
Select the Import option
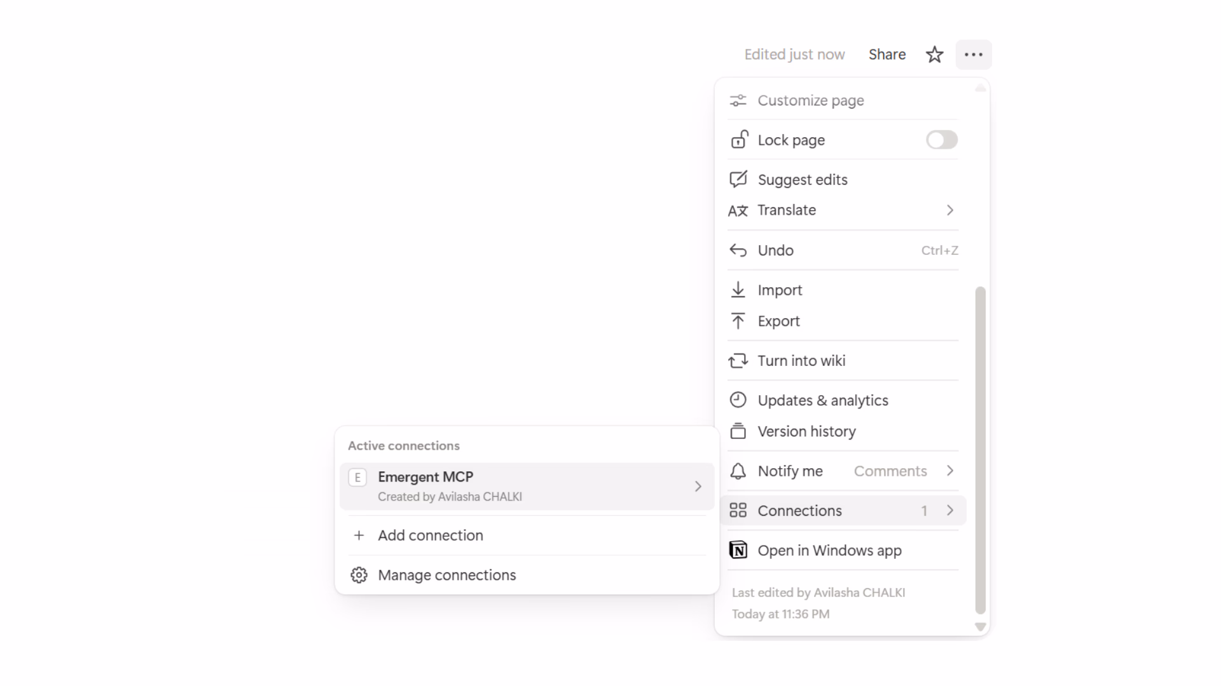[843, 290]
